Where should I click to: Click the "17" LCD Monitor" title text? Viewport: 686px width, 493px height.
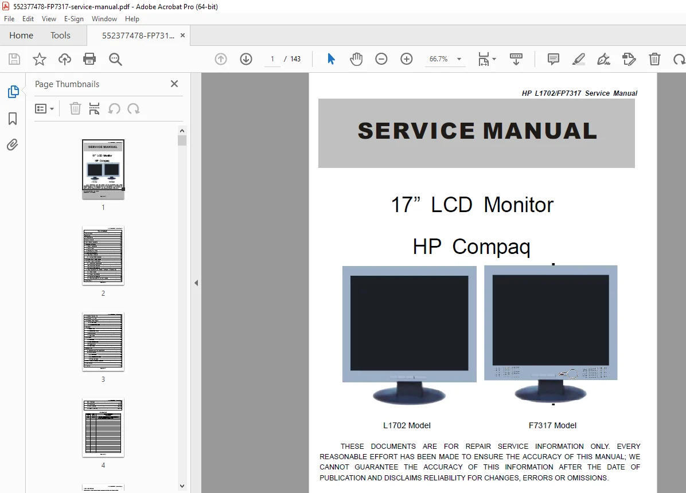coord(472,205)
